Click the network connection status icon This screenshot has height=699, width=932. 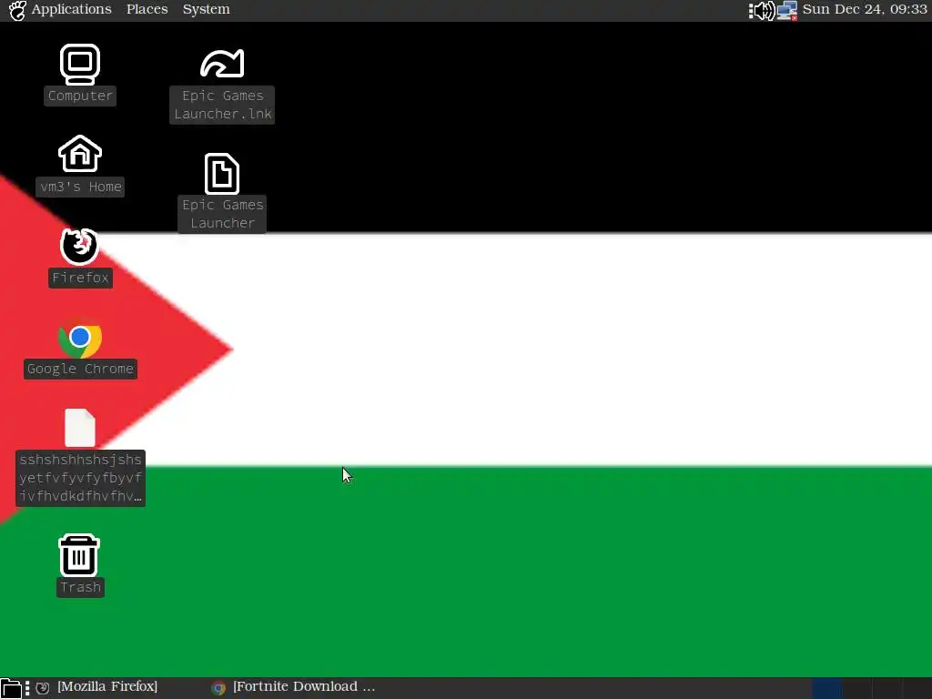787,10
